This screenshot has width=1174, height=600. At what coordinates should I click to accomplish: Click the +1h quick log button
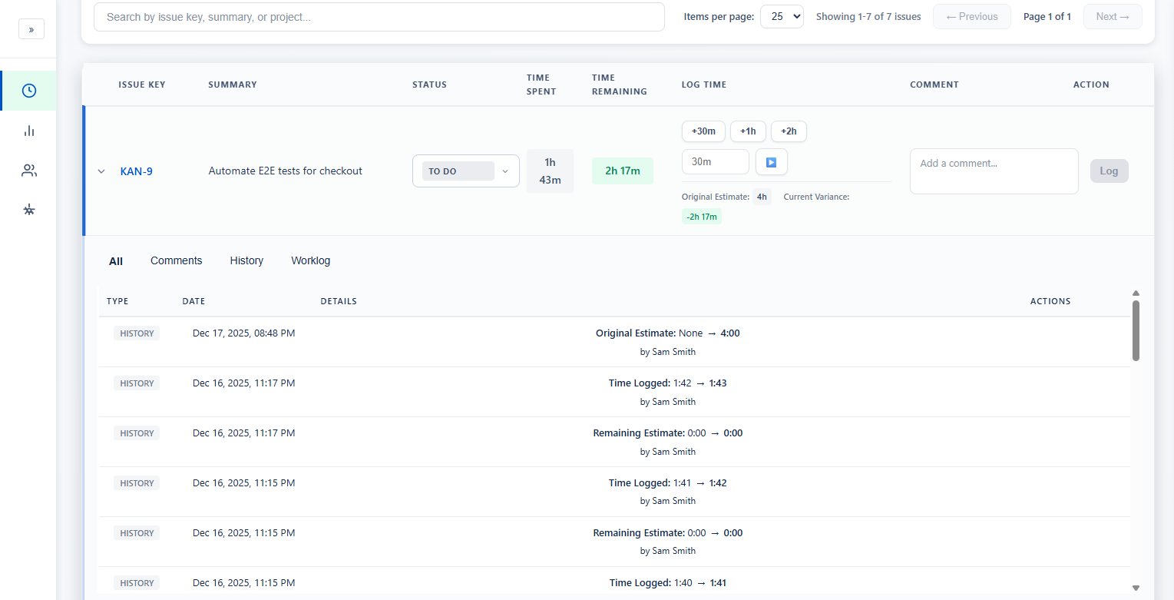point(748,131)
